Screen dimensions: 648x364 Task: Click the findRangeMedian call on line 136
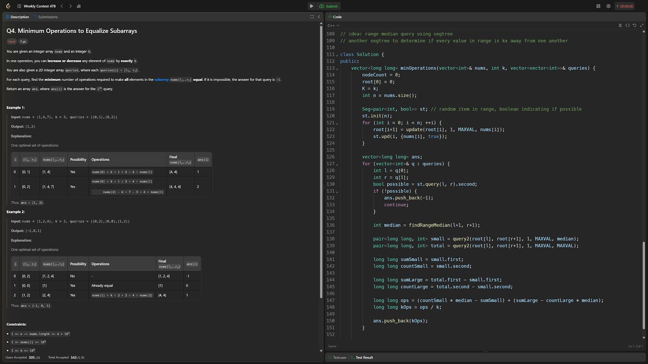(444, 225)
